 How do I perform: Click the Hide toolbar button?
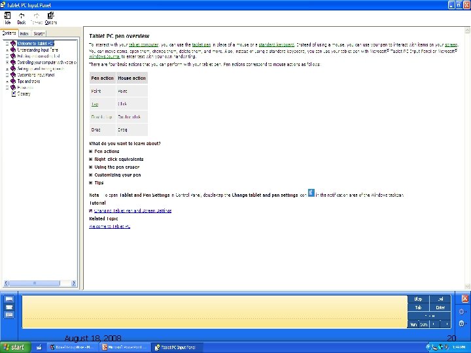(x=7, y=18)
